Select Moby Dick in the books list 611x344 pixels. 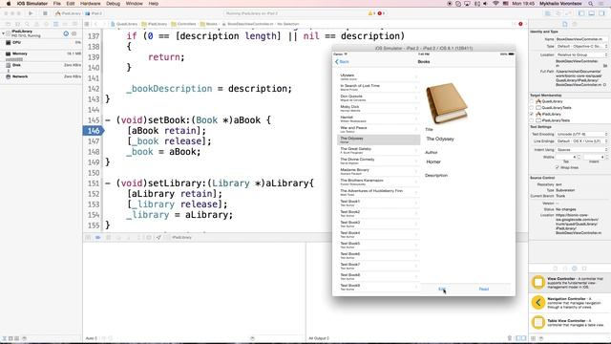coord(378,108)
